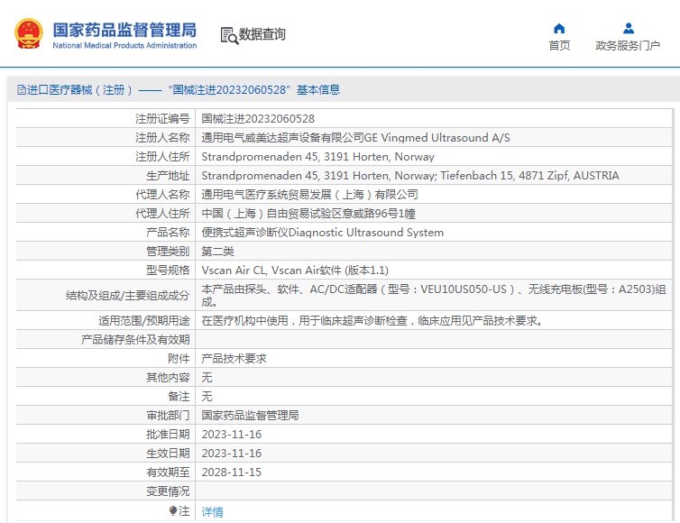Click the GE Vingmed Ultrasound registrant name

pos(355,138)
